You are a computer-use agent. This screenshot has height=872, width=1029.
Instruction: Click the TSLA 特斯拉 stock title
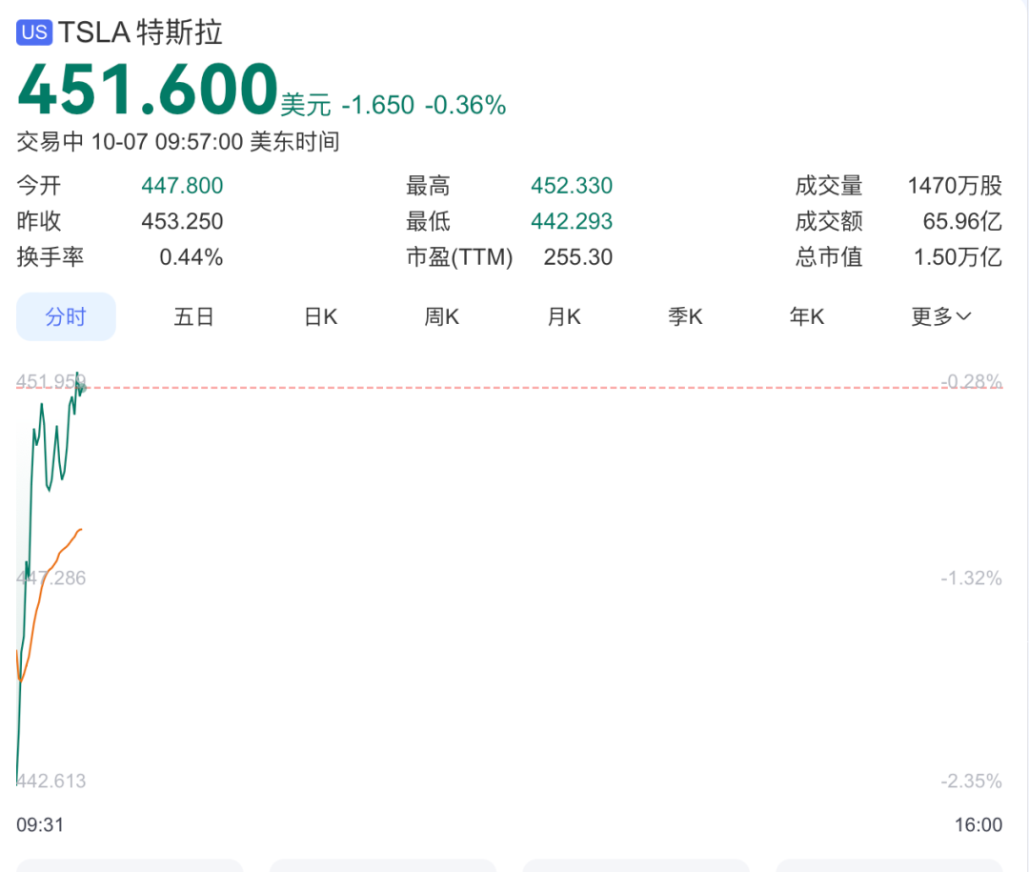tap(140, 32)
